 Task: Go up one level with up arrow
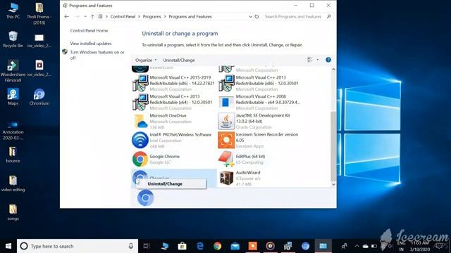click(92, 17)
